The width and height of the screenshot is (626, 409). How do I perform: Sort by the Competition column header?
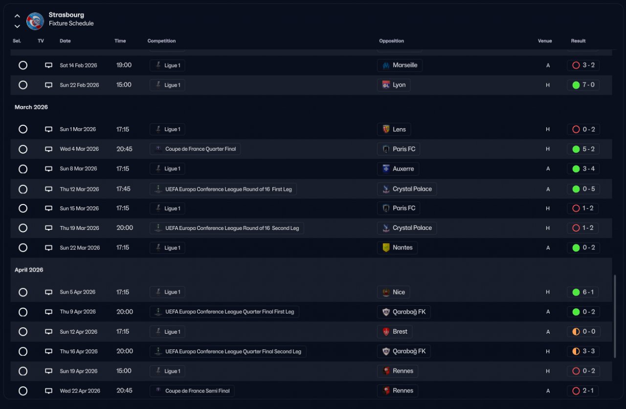(161, 41)
